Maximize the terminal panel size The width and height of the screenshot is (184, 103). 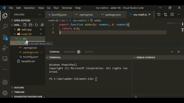(x=172, y=52)
